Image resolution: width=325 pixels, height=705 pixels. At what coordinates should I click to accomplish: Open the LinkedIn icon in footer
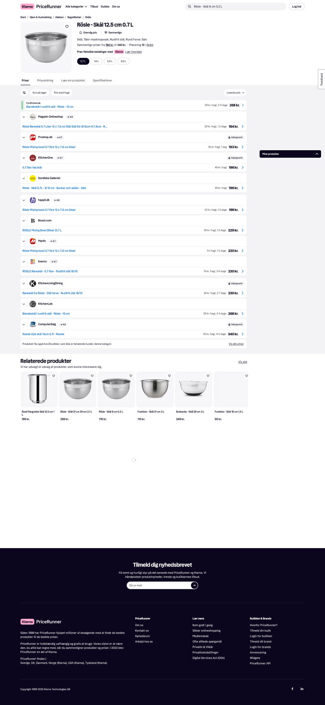pyautogui.click(x=302, y=689)
